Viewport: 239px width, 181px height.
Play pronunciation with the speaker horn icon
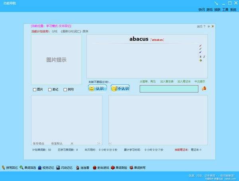click(x=204, y=89)
